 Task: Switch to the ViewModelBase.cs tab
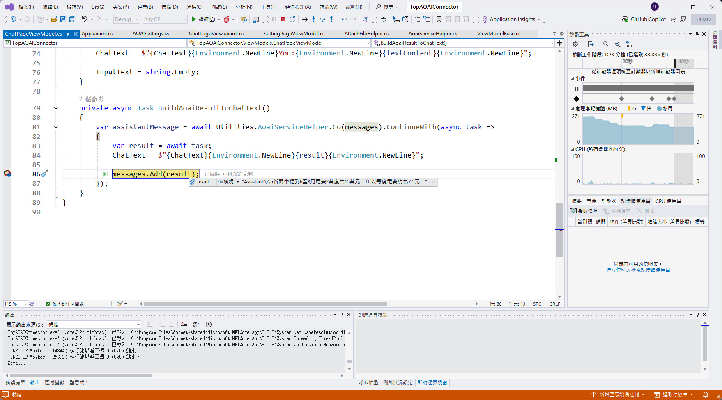tap(499, 34)
